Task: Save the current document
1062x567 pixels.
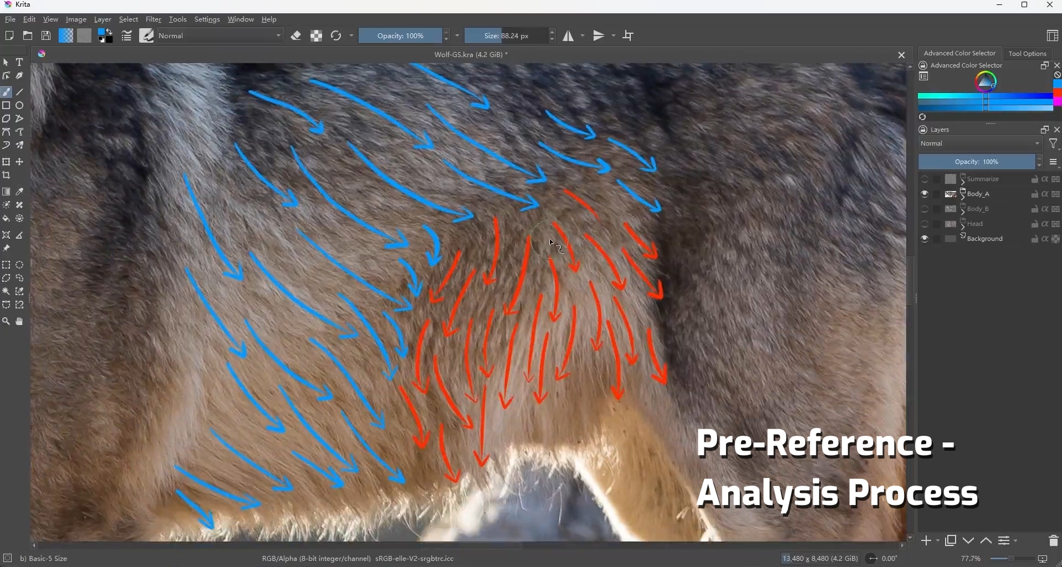Action: (x=47, y=36)
